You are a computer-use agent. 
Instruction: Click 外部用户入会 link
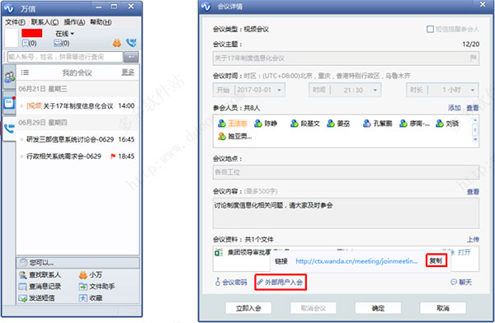[x=280, y=282]
